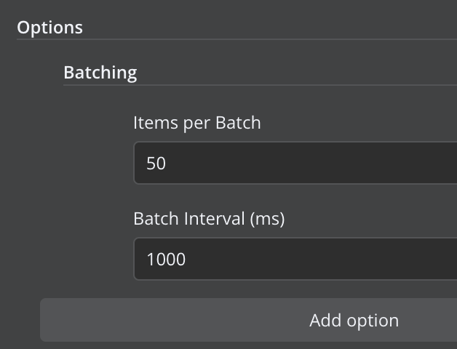Click the Add option button
The image size is (457, 349).
248,320
